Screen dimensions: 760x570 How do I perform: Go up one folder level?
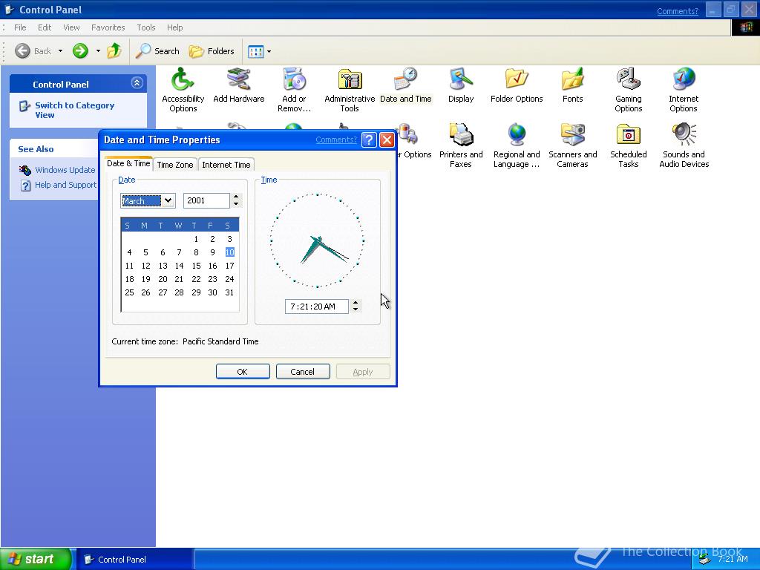click(114, 51)
